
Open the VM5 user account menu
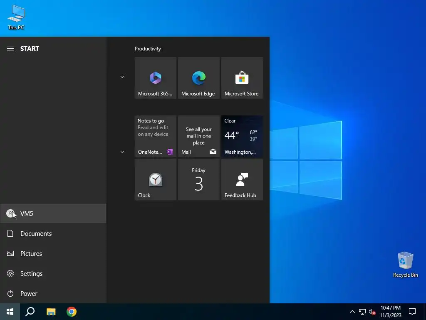tap(53, 214)
